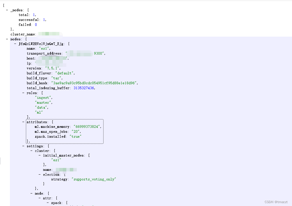The width and height of the screenshot is (292, 206).
Task: Collapse the top-level nodes object
Action: 7,39
